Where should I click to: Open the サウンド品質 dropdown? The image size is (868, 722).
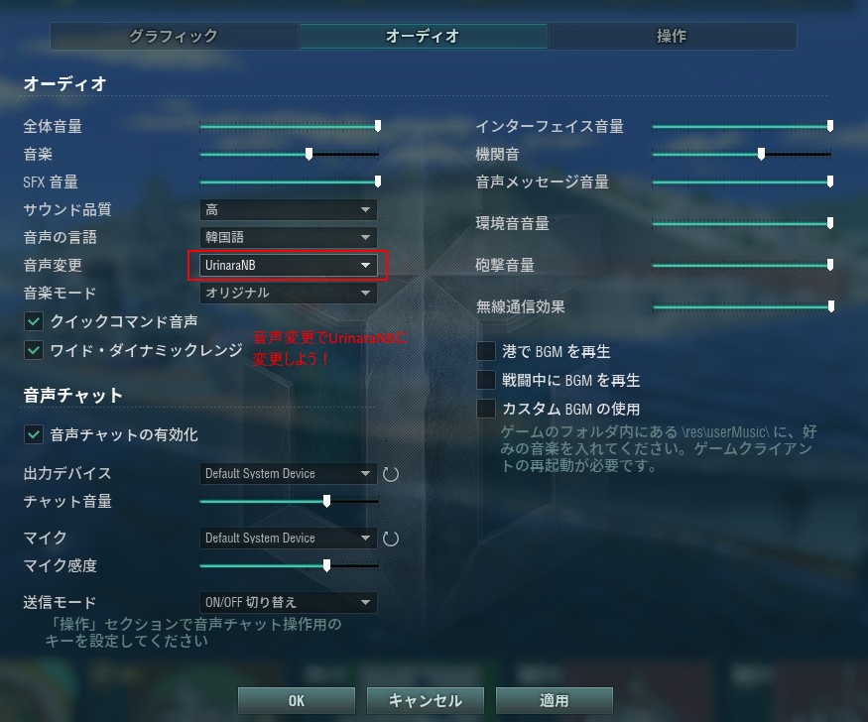(289, 209)
